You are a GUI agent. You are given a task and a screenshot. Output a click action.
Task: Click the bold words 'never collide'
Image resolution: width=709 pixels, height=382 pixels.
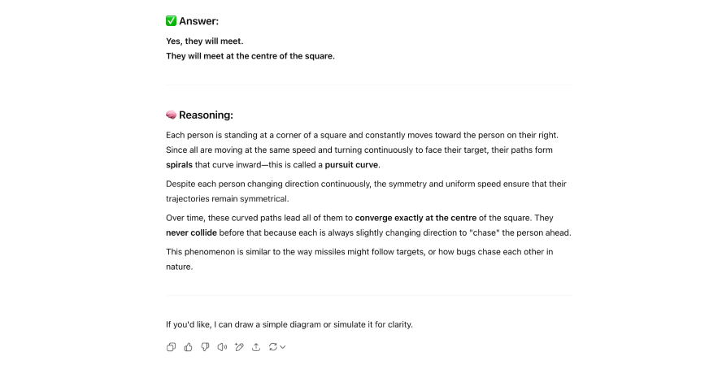point(191,232)
